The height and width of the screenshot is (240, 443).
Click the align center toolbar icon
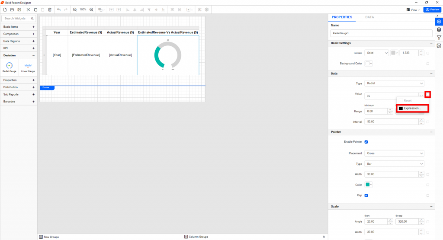pos(135,10)
